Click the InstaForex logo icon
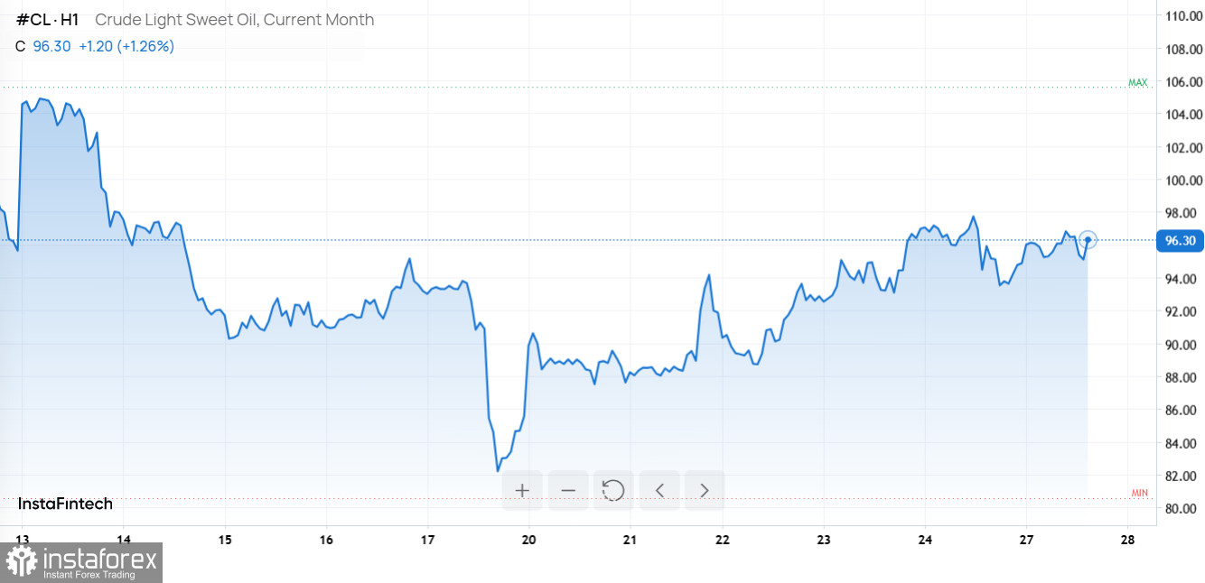This screenshot has height=583, width=1205. click(x=23, y=560)
